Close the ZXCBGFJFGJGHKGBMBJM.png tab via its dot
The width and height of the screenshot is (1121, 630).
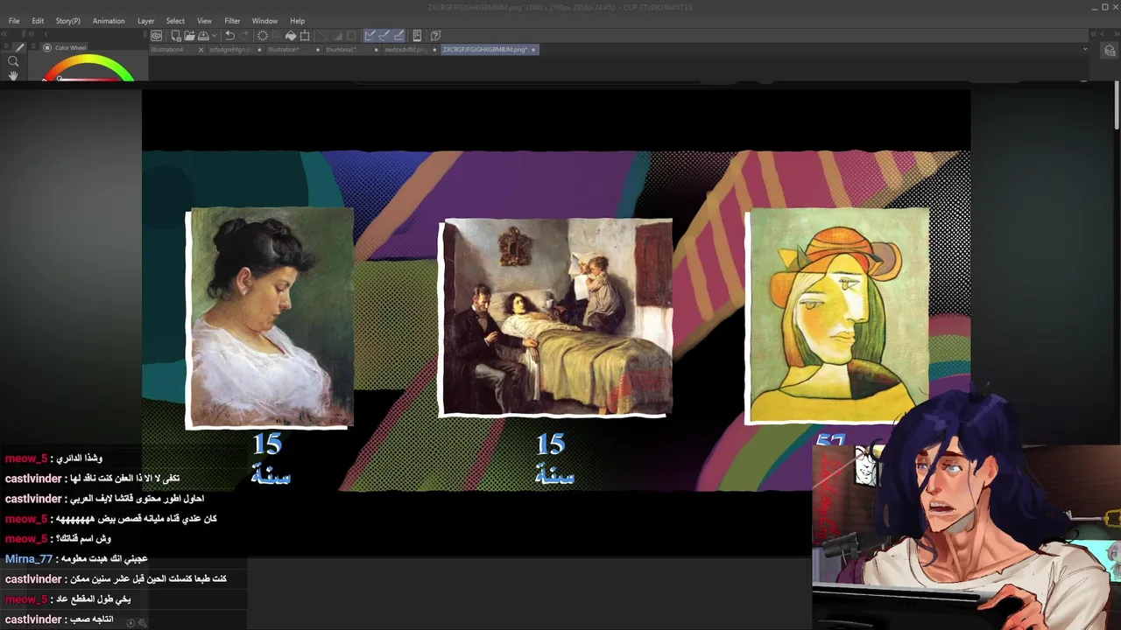tap(533, 50)
